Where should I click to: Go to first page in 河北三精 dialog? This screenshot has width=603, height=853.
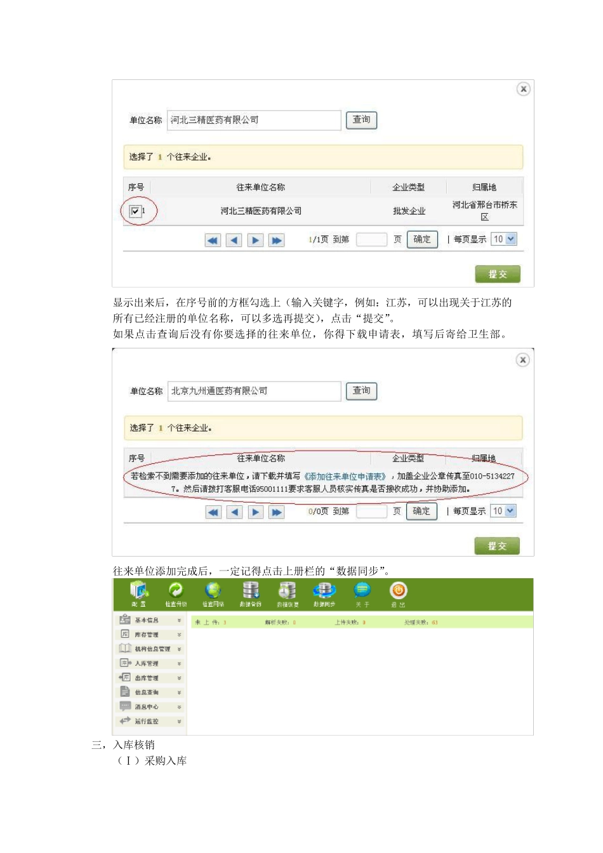(x=213, y=241)
